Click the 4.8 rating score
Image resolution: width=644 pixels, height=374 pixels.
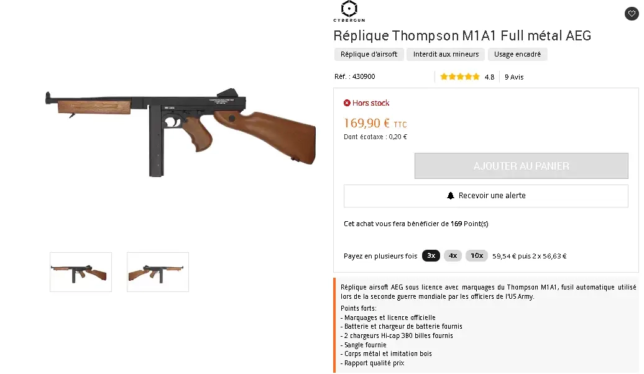[489, 77]
